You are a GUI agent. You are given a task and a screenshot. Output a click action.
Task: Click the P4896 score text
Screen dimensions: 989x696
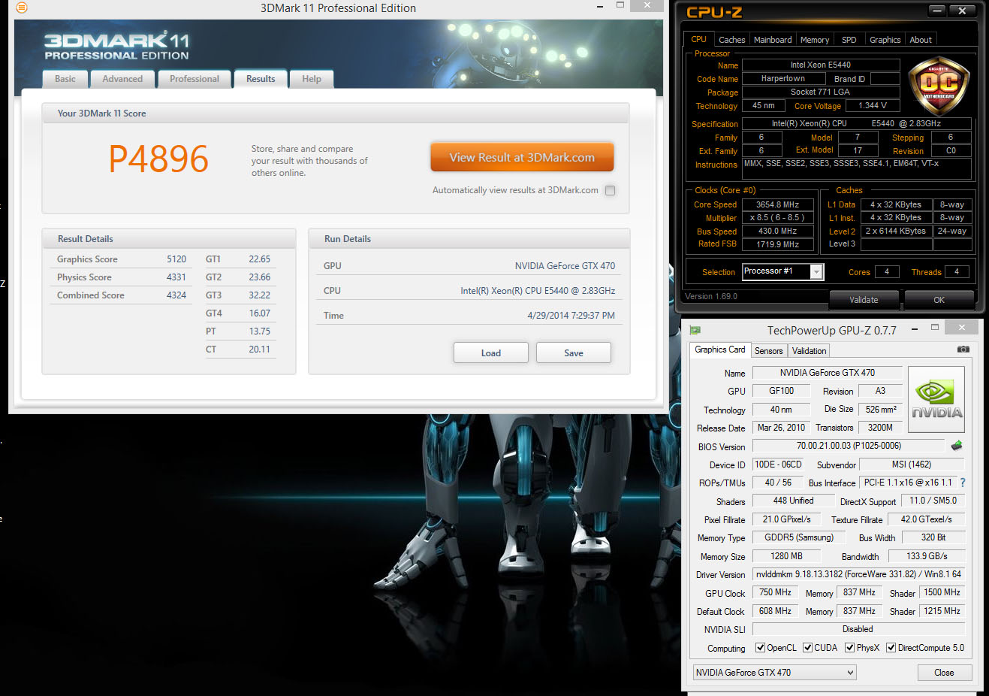point(158,159)
